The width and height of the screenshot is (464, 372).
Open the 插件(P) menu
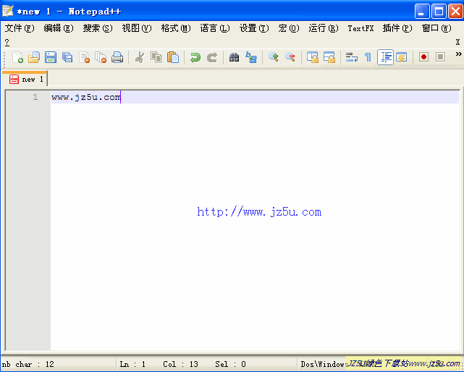[x=397, y=28]
